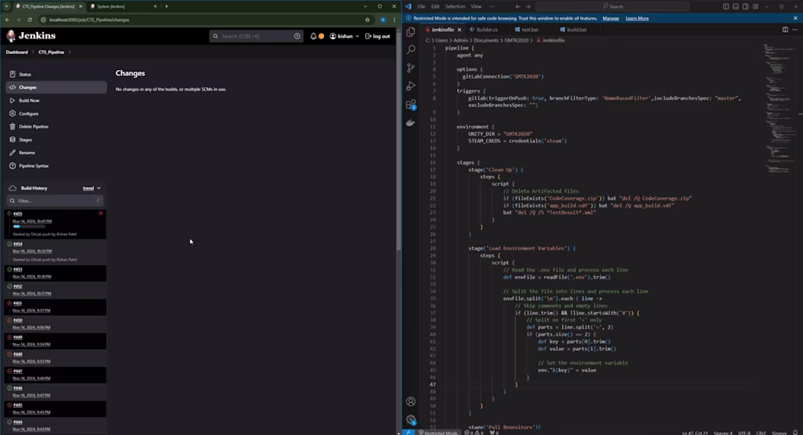This screenshot has width=803, height=435.
Task: Click Learn More in Restricted Mode banner
Action: click(637, 18)
